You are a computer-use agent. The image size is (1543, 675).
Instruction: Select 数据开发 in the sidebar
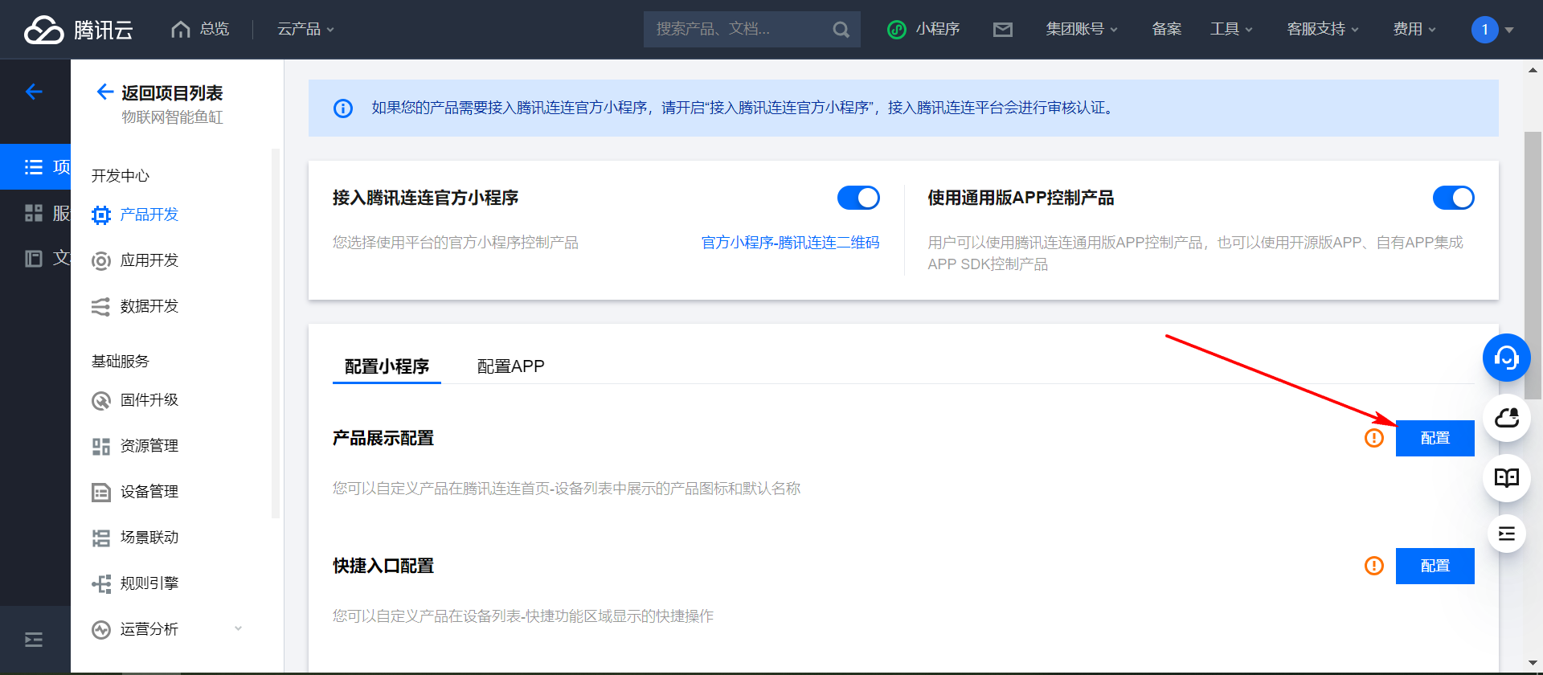coord(149,306)
